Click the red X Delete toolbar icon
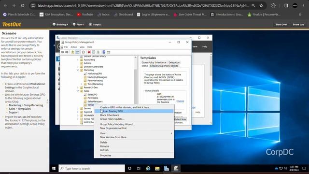 89,52
